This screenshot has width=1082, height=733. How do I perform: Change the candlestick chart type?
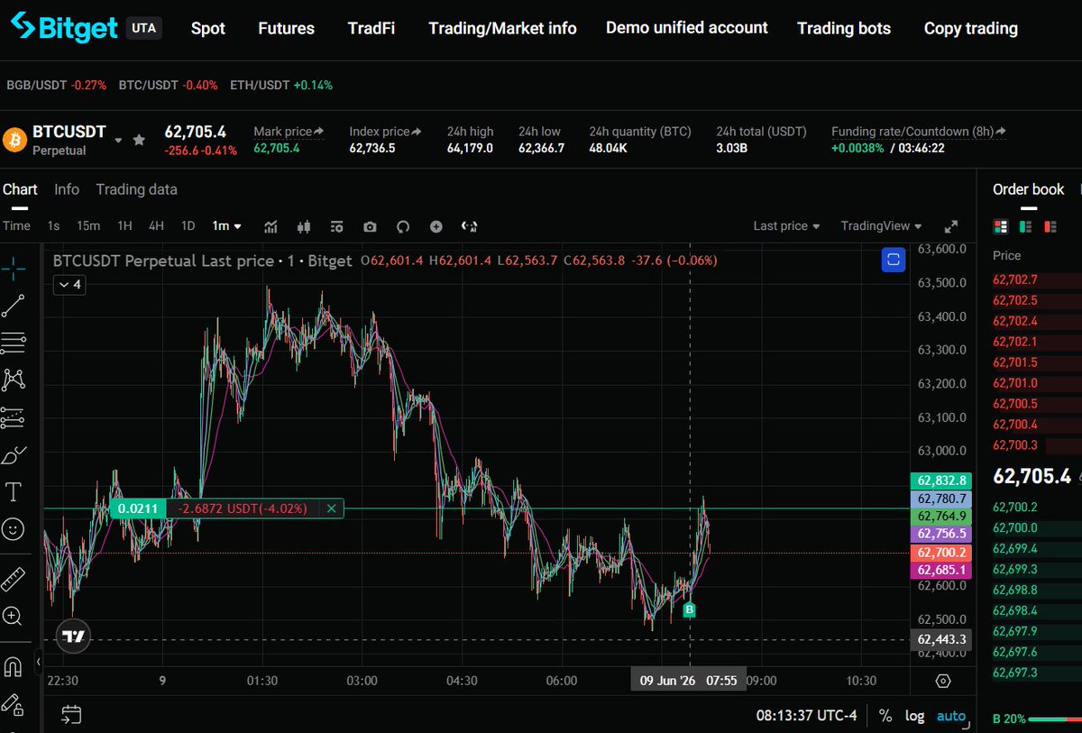[303, 226]
